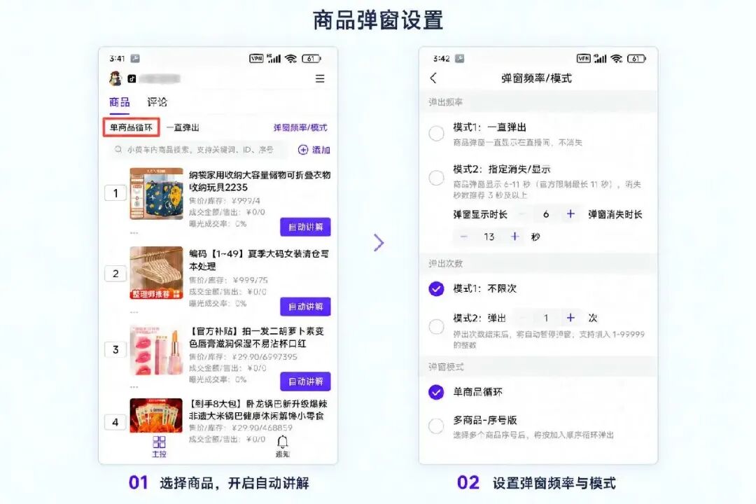Click 自动讲解 for the 夏季大码女装 product
Viewport: 756px width, 504px height.
pos(306,307)
